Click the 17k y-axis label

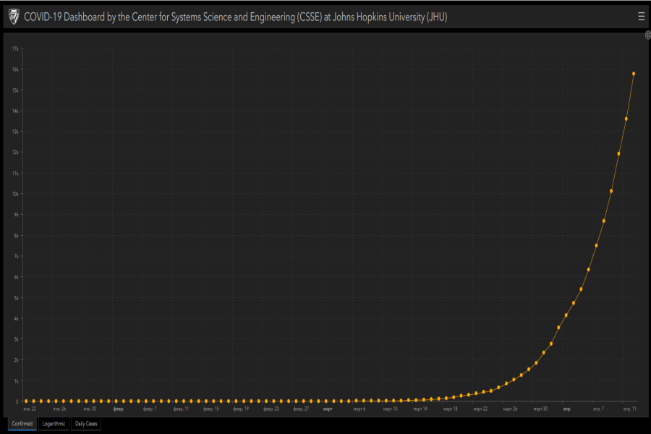tap(14, 48)
